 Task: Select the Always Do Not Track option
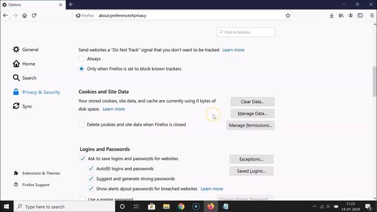point(81,59)
